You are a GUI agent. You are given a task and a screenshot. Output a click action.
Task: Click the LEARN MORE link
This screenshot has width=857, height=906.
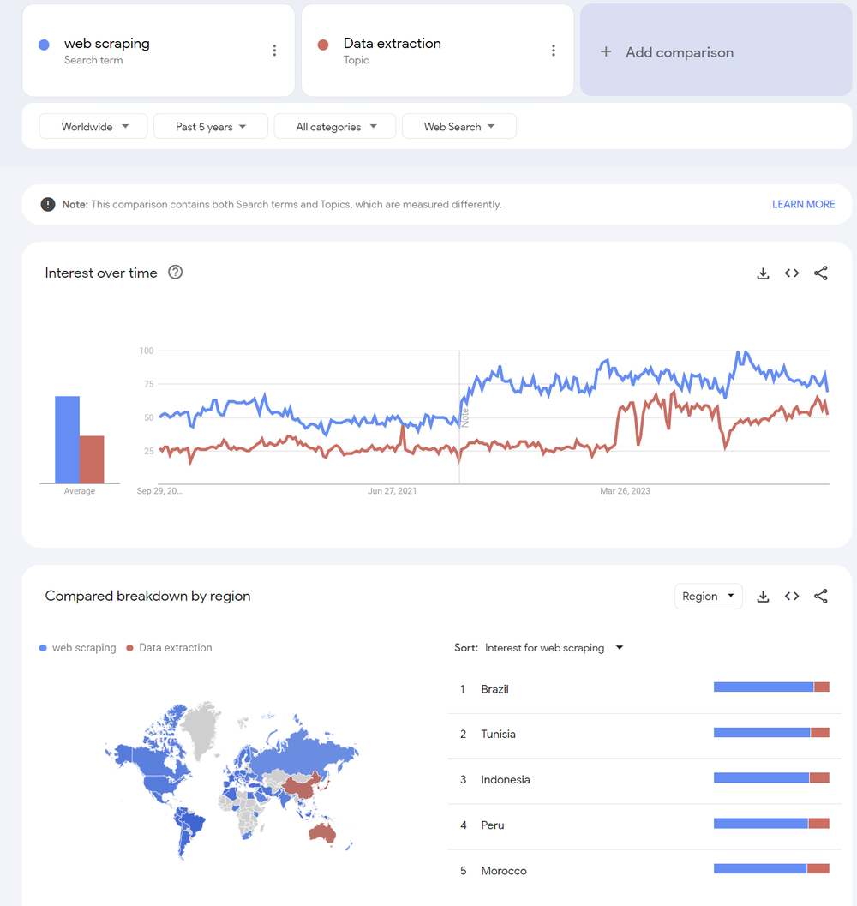[x=803, y=204]
